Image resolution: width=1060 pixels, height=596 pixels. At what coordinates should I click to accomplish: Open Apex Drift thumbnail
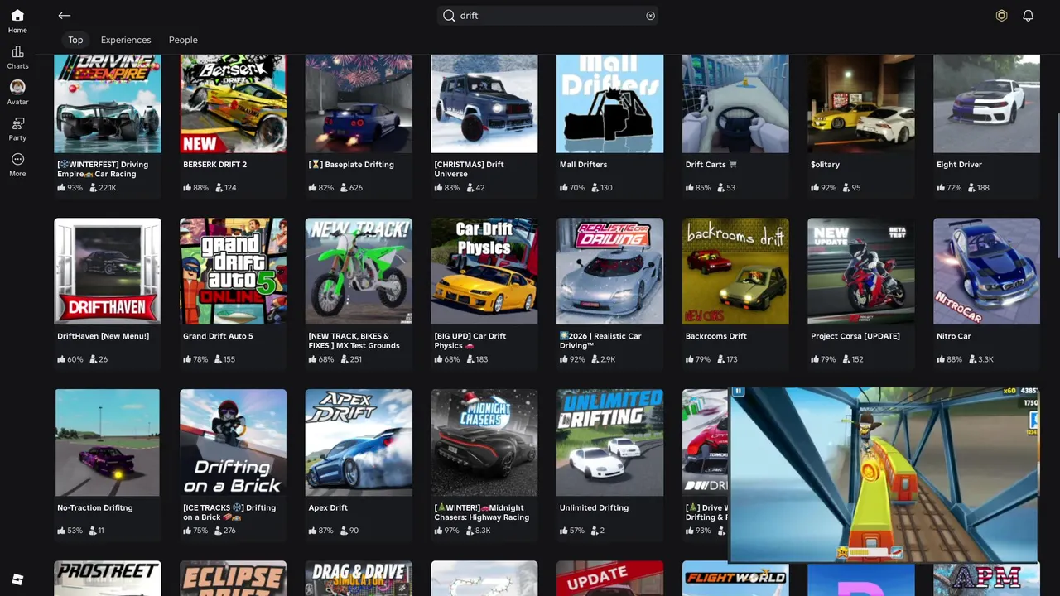pyautogui.click(x=359, y=443)
